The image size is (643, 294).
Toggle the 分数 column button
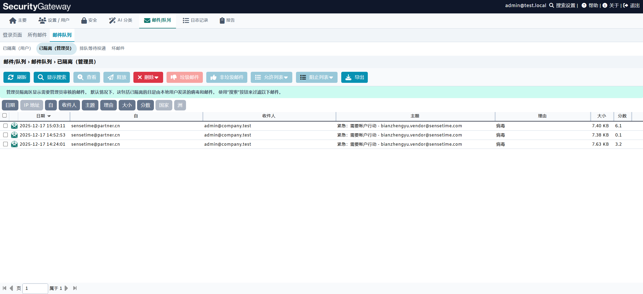tap(145, 105)
